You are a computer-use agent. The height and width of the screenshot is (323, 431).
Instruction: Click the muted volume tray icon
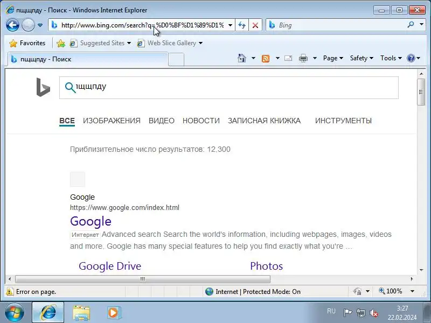[373, 313]
